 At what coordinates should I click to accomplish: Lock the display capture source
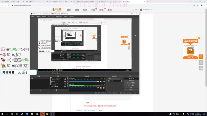[x=67, y=87]
